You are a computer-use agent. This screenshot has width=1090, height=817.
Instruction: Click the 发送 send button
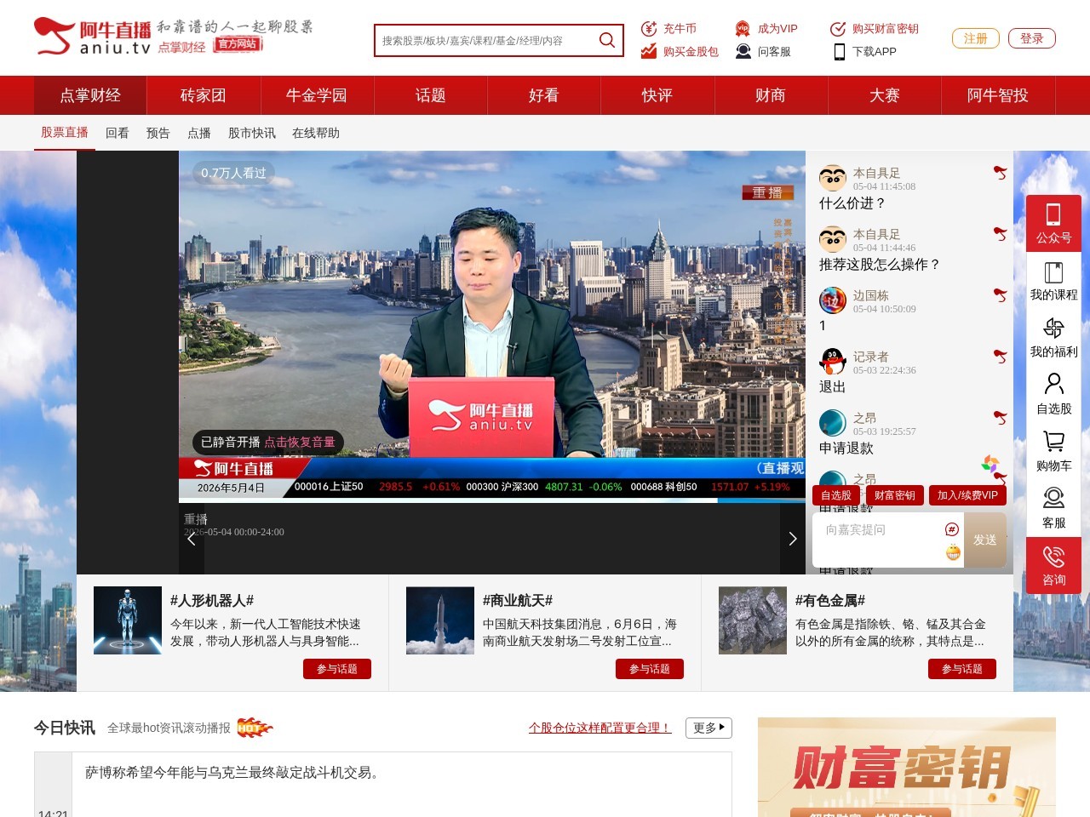tap(985, 540)
